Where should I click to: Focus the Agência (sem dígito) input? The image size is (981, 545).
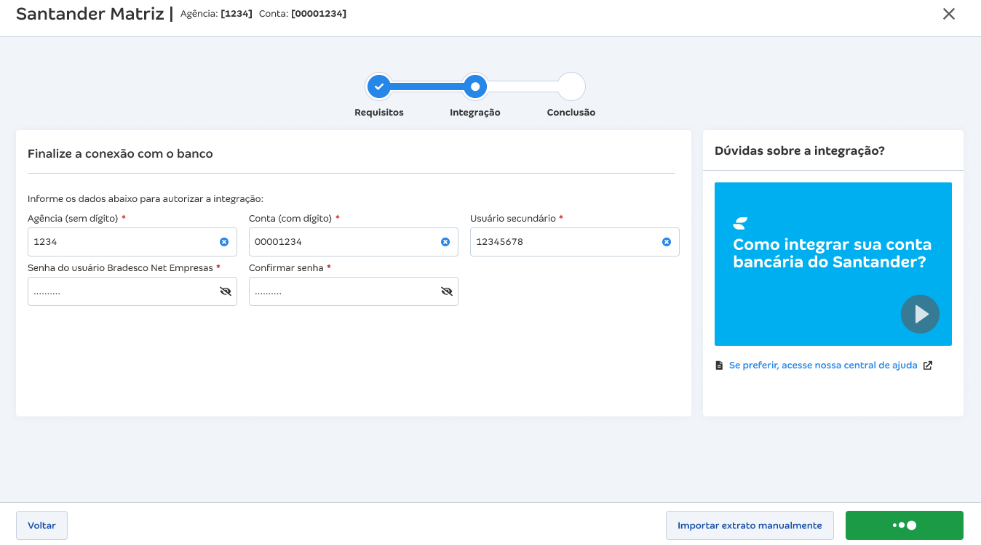(x=120, y=242)
